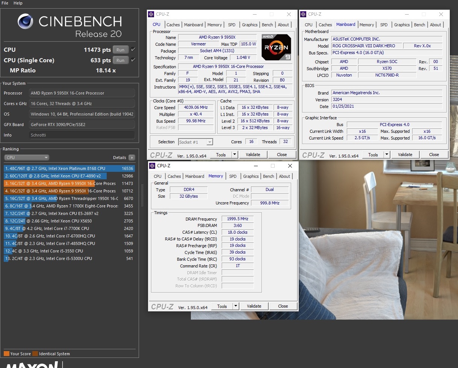Select Xeon E7-4890 v2 ranking row
The width and height of the screenshot is (458, 368).
[69, 176]
